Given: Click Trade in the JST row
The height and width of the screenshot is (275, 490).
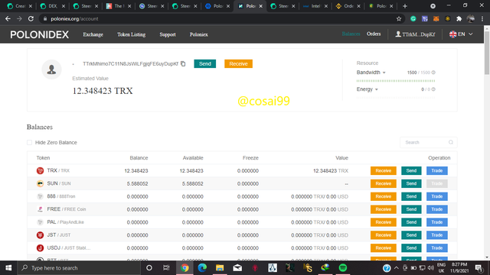Looking at the screenshot, I should click(437, 235).
